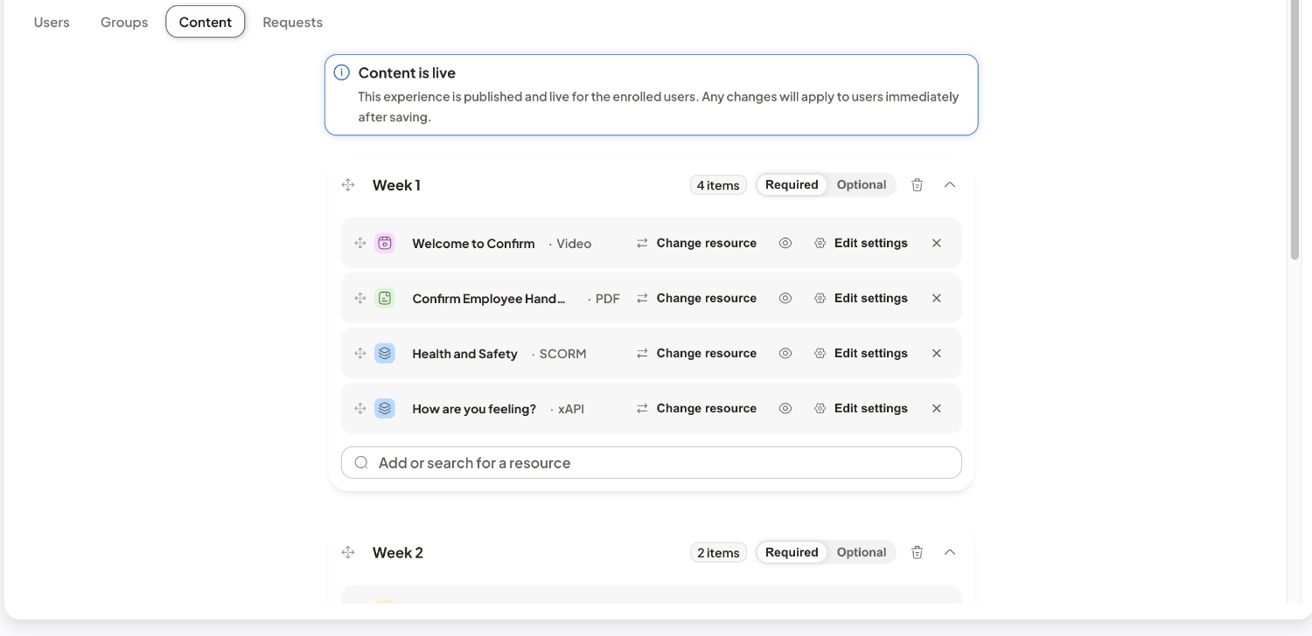Image resolution: width=1312 pixels, height=636 pixels.
Task: Set Week 1 to Optional
Action: (x=862, y=185)
